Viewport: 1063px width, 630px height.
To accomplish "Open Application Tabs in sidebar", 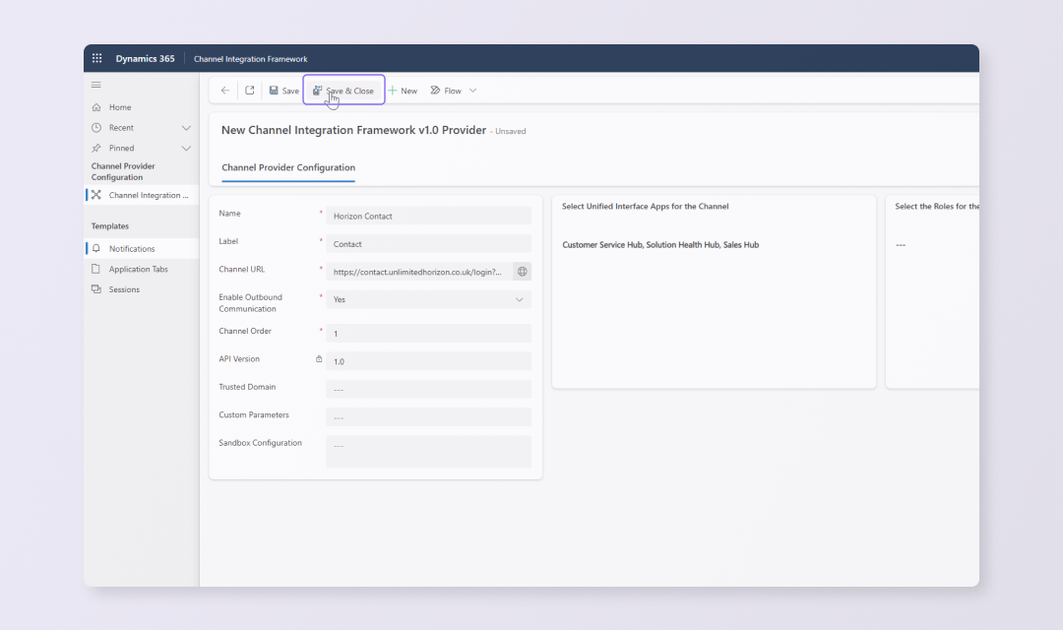I will [x=138, y=269].
